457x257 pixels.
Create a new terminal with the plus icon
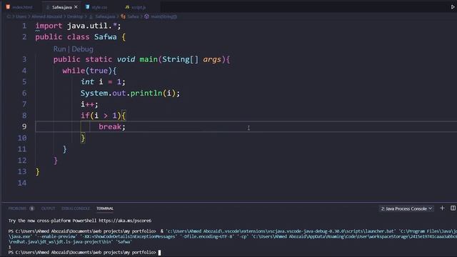tap(442, 208)
